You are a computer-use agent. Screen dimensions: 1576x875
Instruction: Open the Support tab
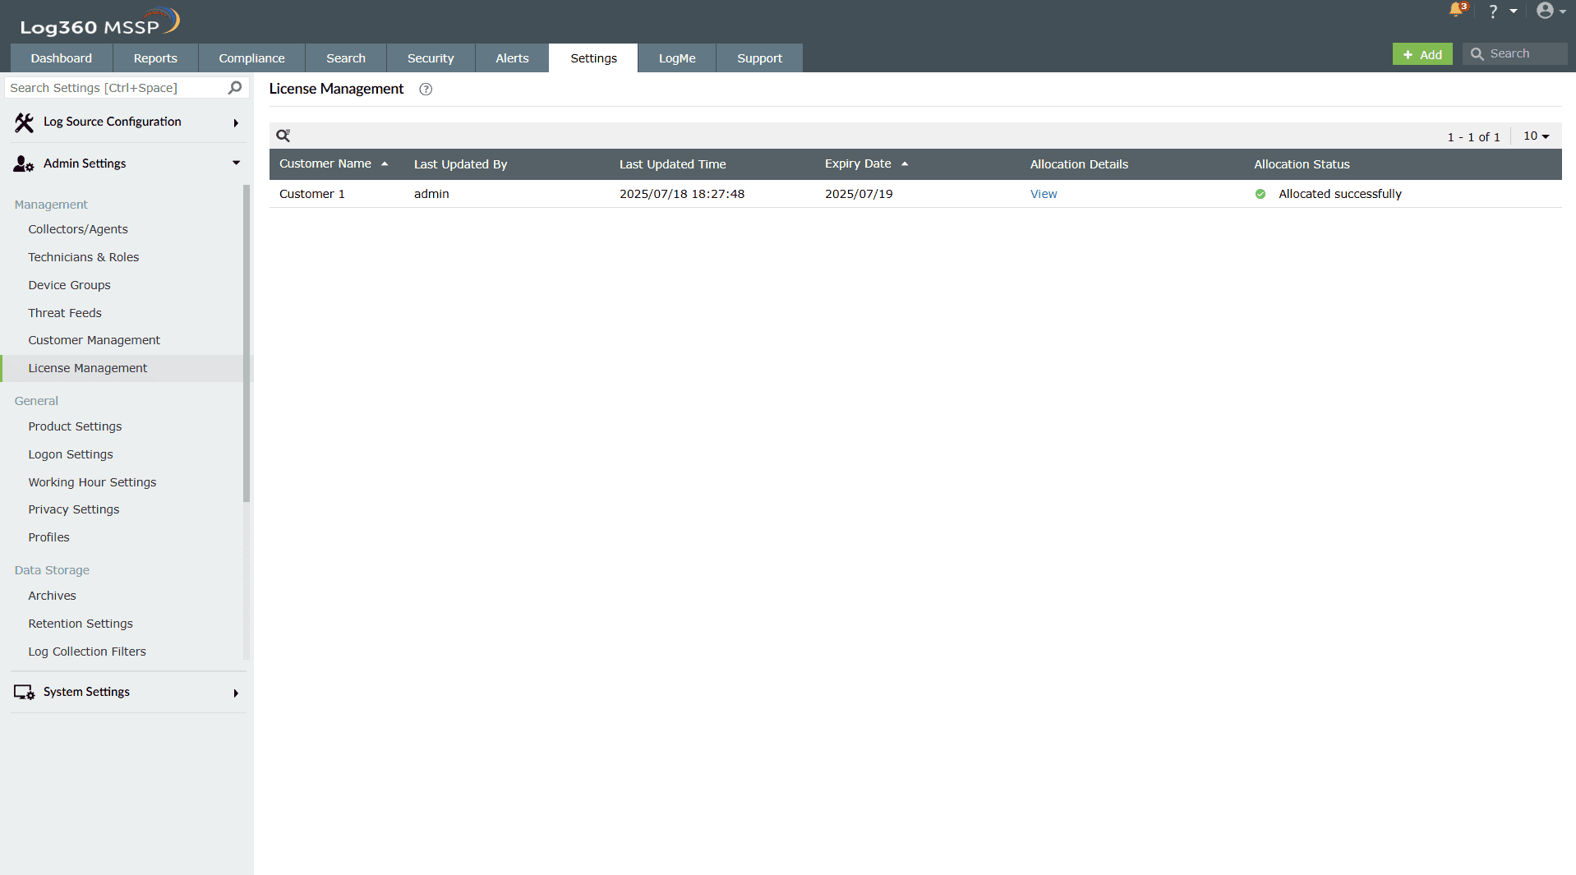[x=759, y=58]
